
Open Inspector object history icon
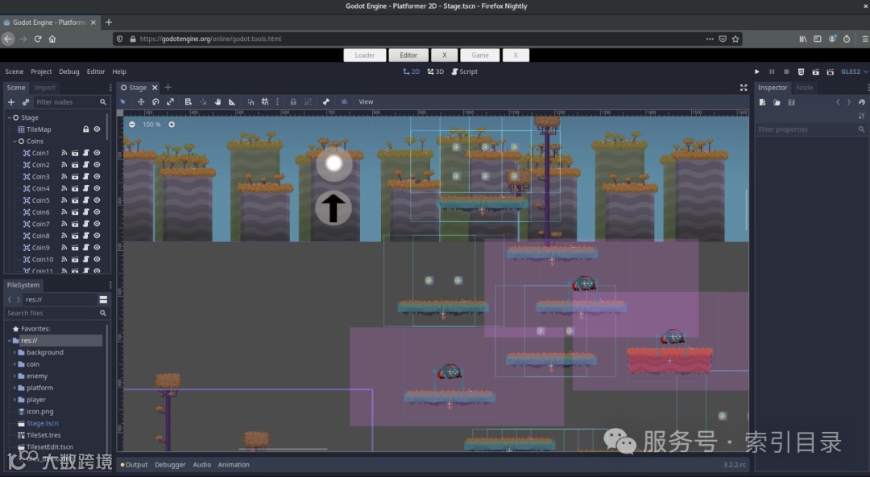[862, 102]
